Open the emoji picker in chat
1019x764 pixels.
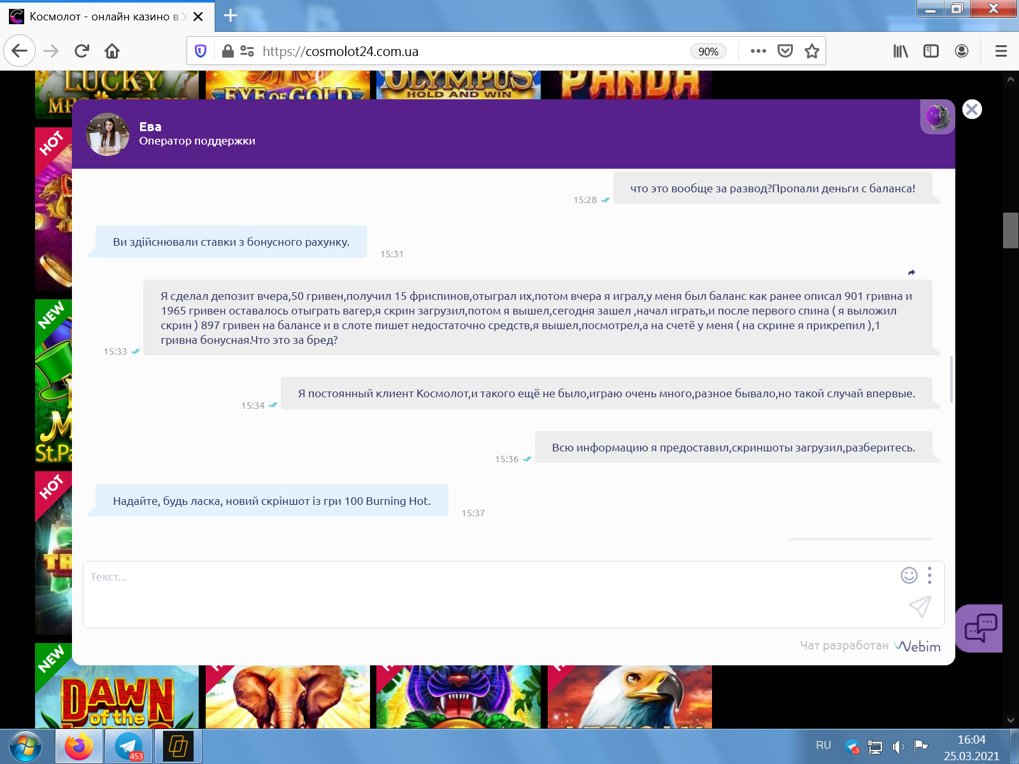coord(909,575)
